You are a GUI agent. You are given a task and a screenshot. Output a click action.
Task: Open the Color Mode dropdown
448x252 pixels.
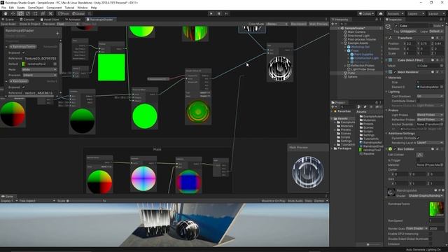pyautogui.click(x=277, y=24)
